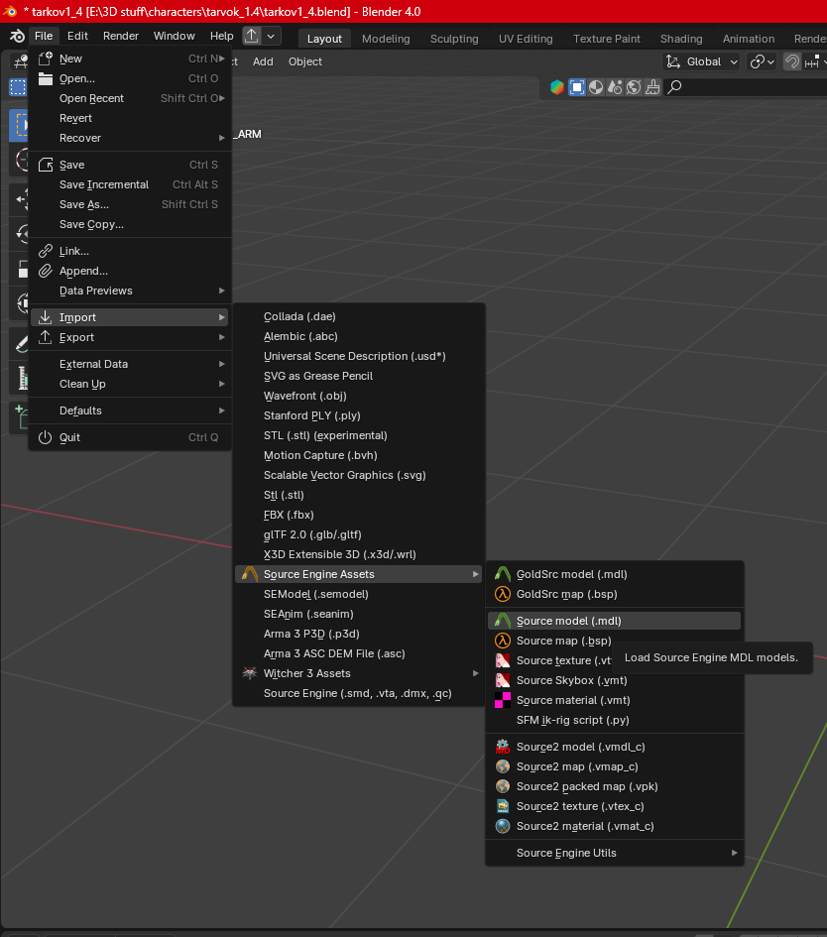Choose Save As...
Image resolution: width=827 pixels, height=937 pixels.
tap(130, 204)
